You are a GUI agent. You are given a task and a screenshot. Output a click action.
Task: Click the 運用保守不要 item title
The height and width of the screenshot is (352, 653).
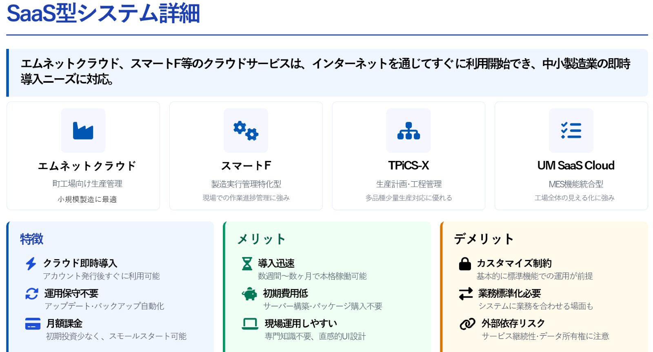point(71,293)
